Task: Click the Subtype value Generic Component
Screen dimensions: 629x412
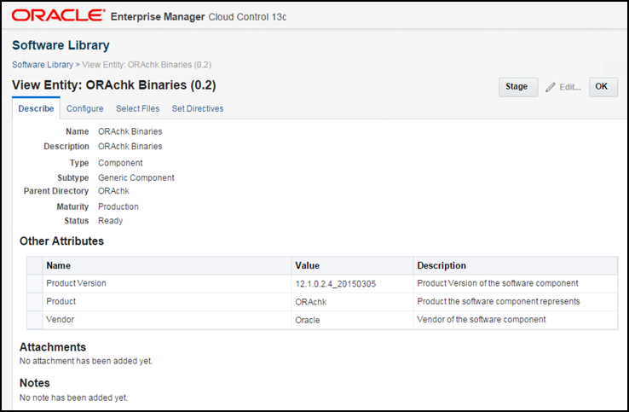Action: pos(136,178)
